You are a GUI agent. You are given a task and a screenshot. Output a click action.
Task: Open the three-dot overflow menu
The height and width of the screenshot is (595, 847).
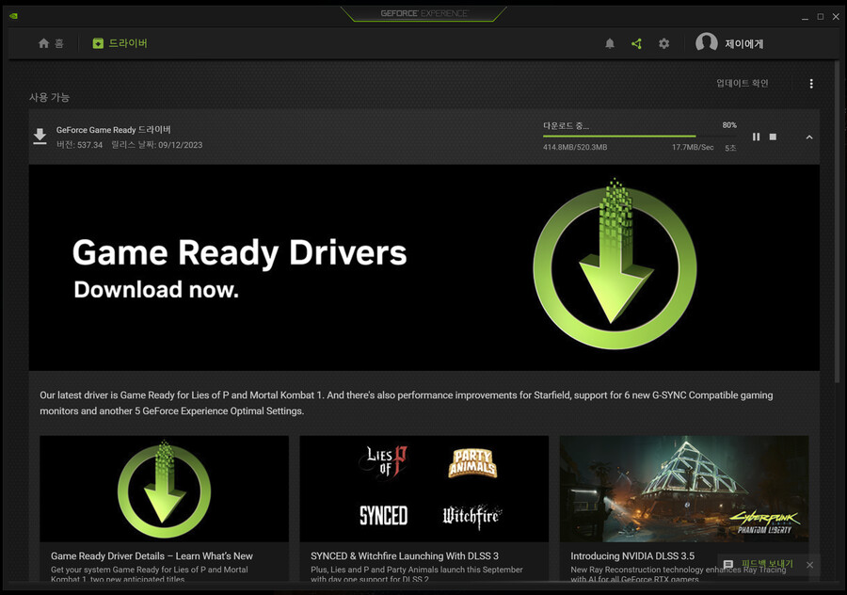coord(811,84)
